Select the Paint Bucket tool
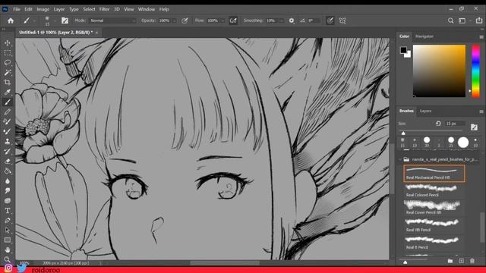Image resolution: width=486 pixels, height=273 pixels. 8,171
